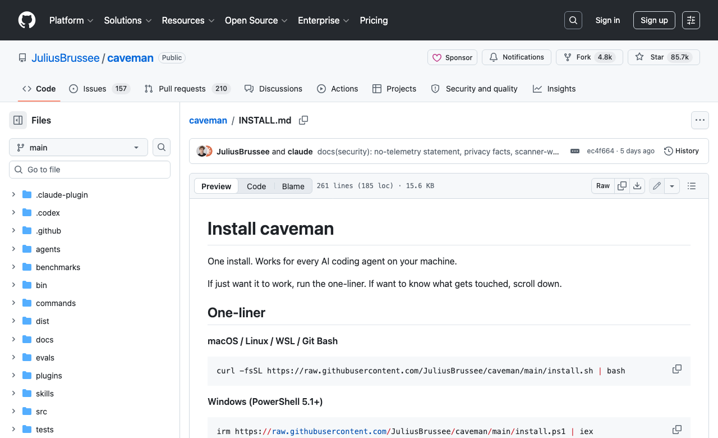Edit this file pencil icon

tap(657, 186)
